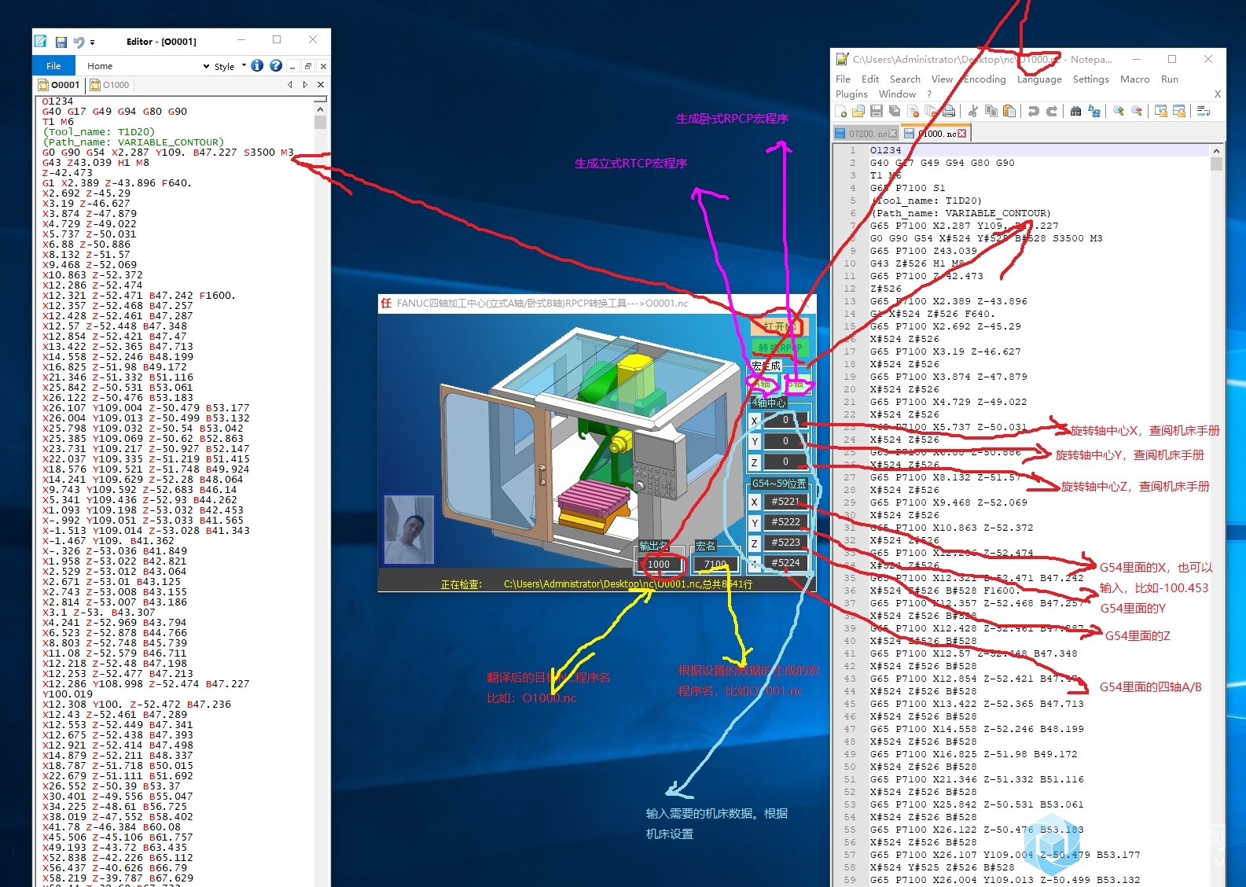This screenshot has width=1246, height=887.
Task: Click the 4轴中心 X value field
Action: pyautogui.click(x=785, y=421)
